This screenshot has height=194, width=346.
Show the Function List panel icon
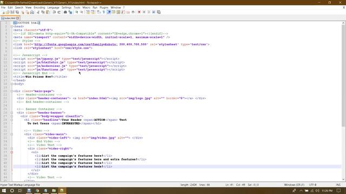123,12
